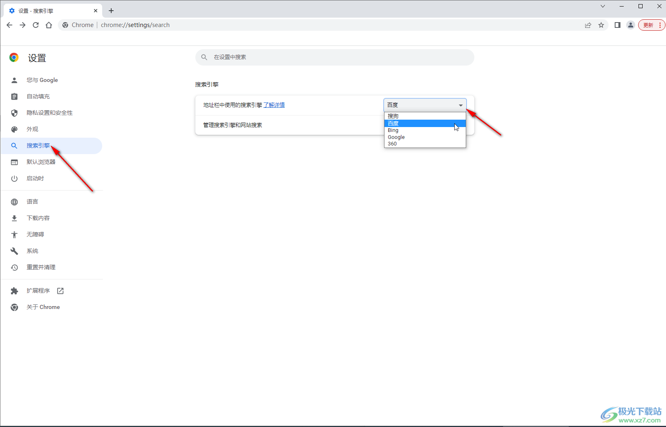Click the red 更新 update button
The image size is (666, 427).
coord(648,25)
